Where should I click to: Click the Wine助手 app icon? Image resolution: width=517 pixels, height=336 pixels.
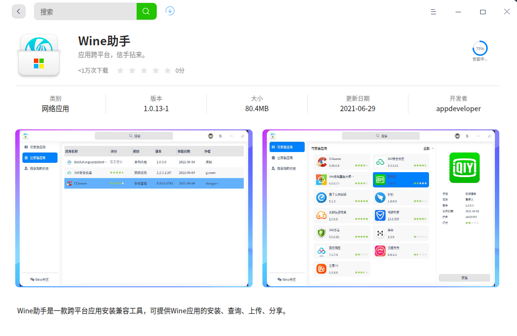point(39,56)
